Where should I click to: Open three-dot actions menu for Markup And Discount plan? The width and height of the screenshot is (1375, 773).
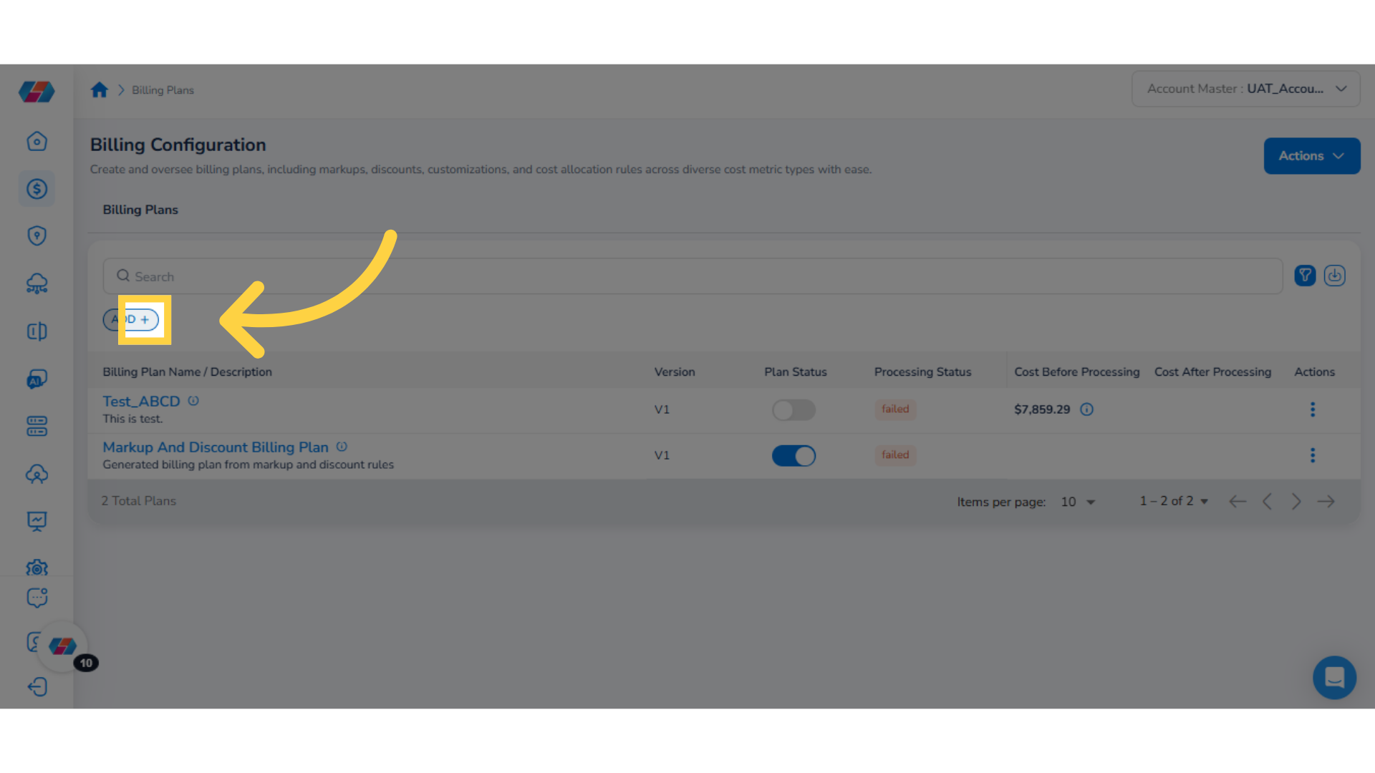[x=1313, y=455]
